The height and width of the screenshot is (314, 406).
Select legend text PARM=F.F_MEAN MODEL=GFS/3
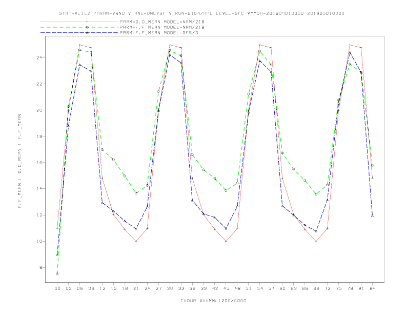click(159, 33)
